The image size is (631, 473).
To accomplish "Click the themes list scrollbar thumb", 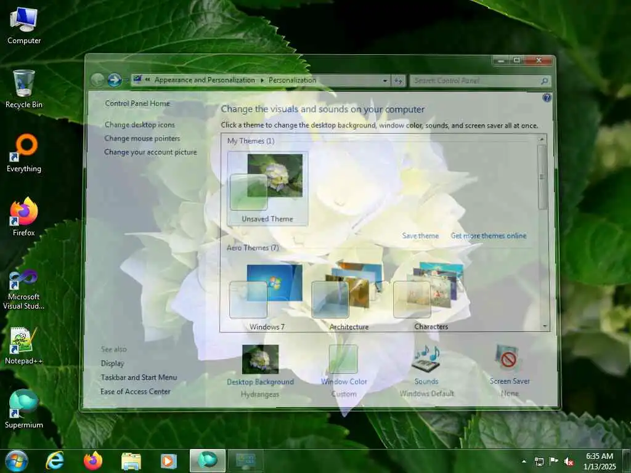I will tap(542, 177).
